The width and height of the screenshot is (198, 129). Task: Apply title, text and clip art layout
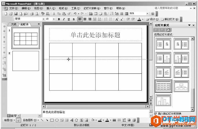click(x=163, y=44)
